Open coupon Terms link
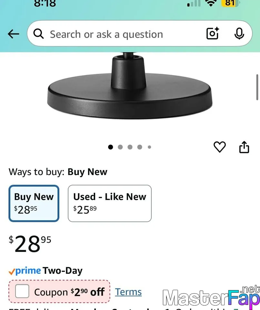Image resolution: width=260 pixels, height=310 pixels. point(128,292)
